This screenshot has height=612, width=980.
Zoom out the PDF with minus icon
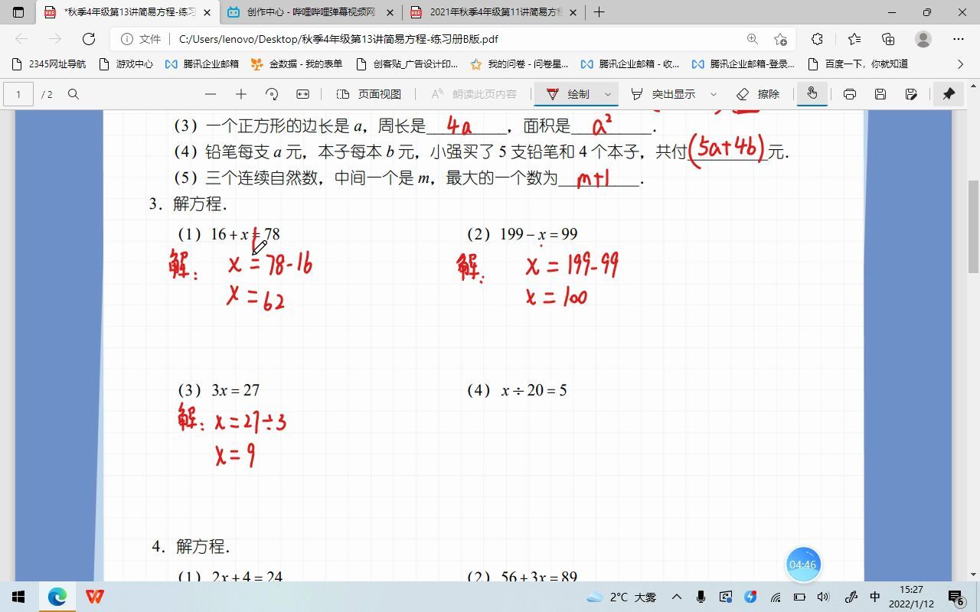pyautogui.click(x=211, y=94)
